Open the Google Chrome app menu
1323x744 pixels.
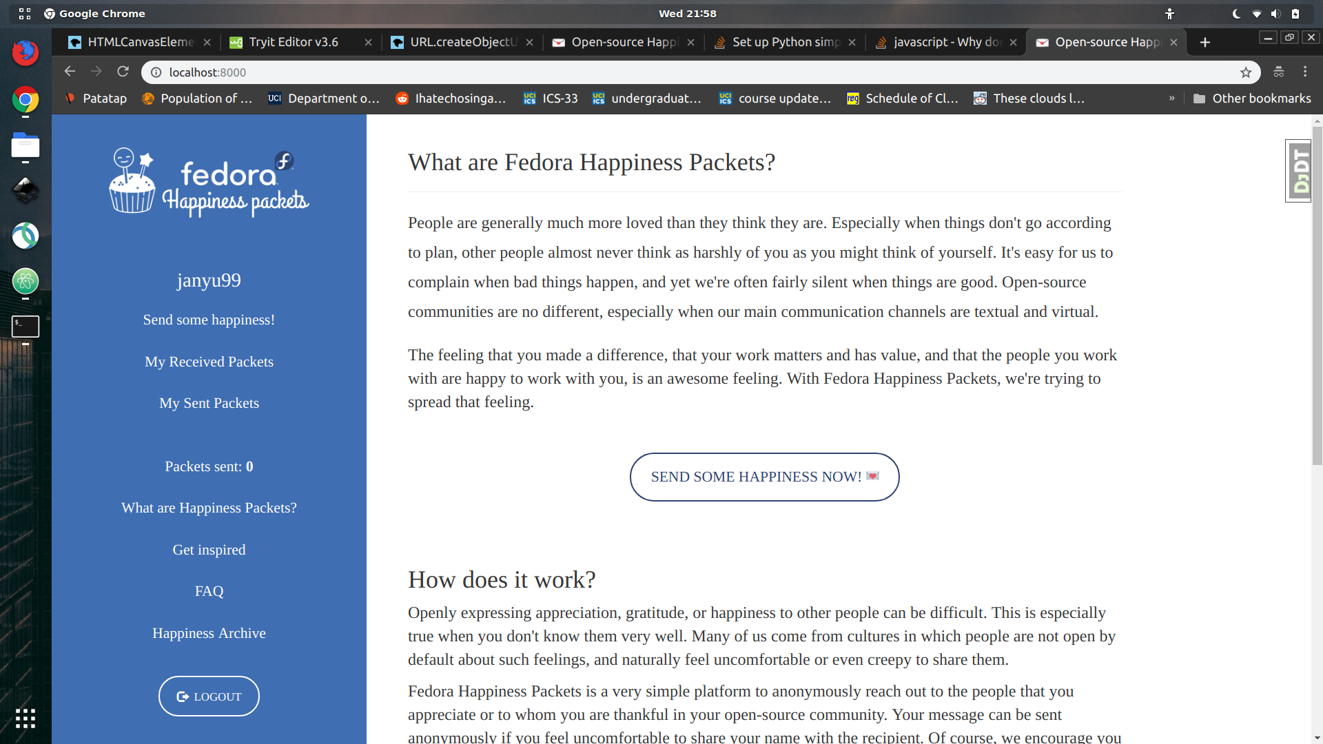click(94, 14)
